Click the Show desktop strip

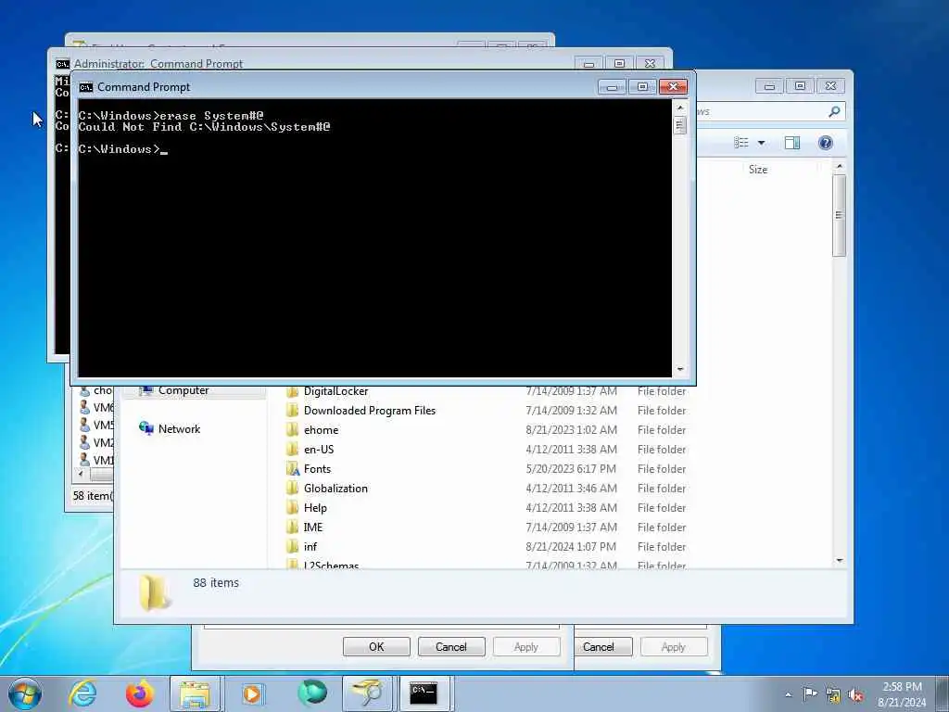(943, 693)
